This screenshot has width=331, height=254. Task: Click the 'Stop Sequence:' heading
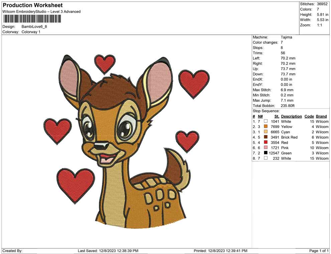(x=266, y=111)
